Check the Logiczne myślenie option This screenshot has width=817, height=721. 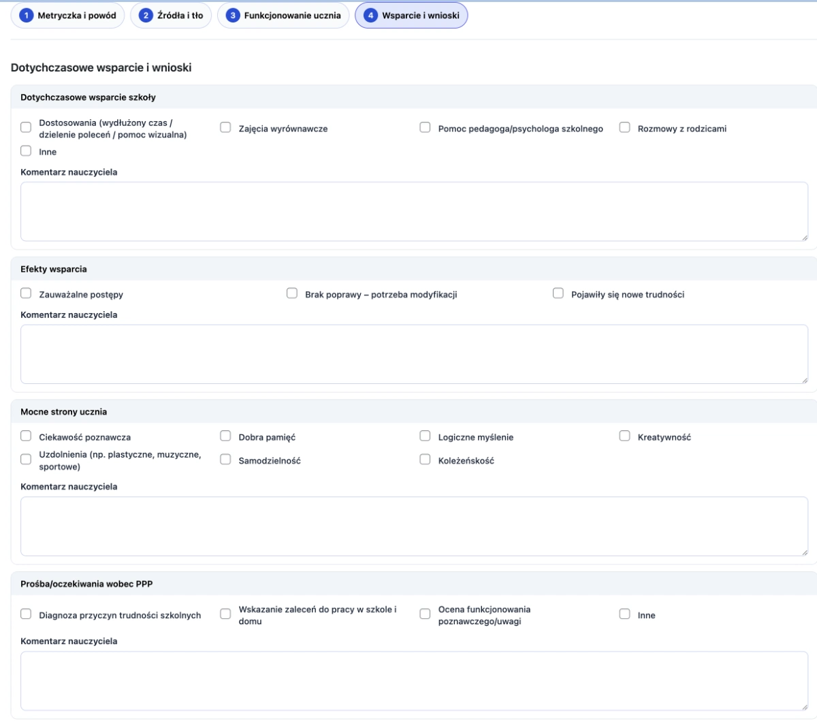[x=425, y=436]
